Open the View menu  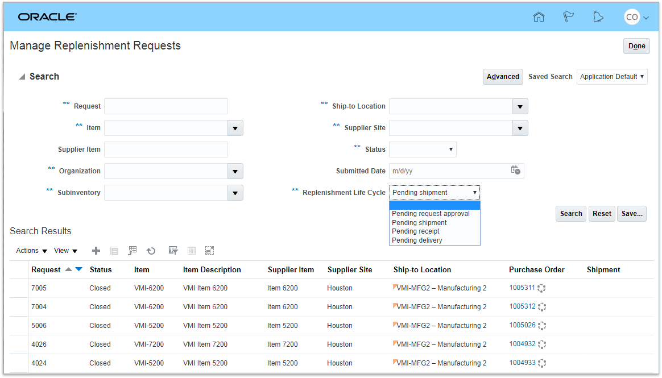[65, 251]
